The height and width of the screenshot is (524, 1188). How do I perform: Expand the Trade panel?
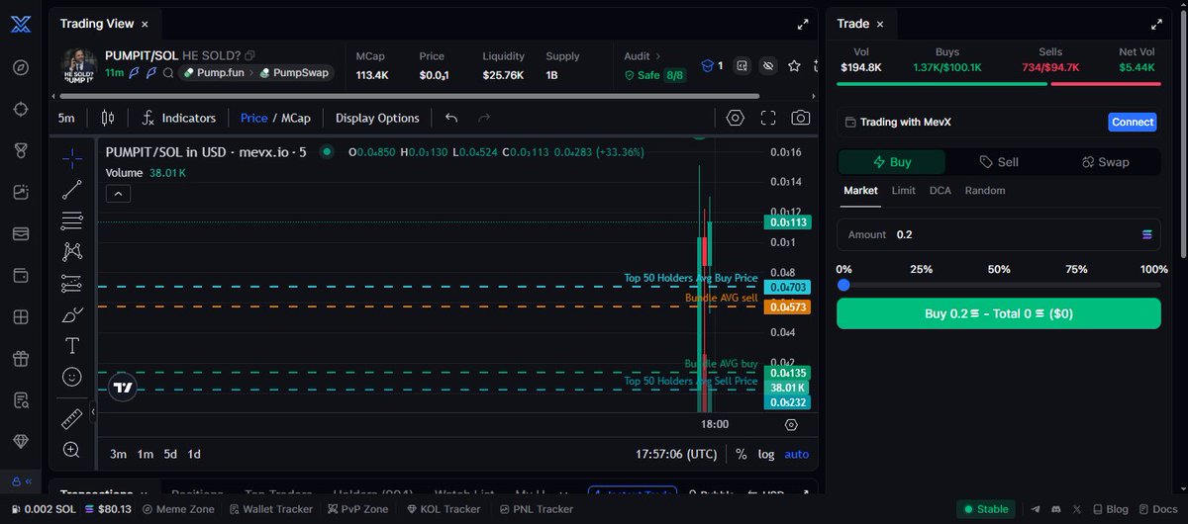[1155, 24]
